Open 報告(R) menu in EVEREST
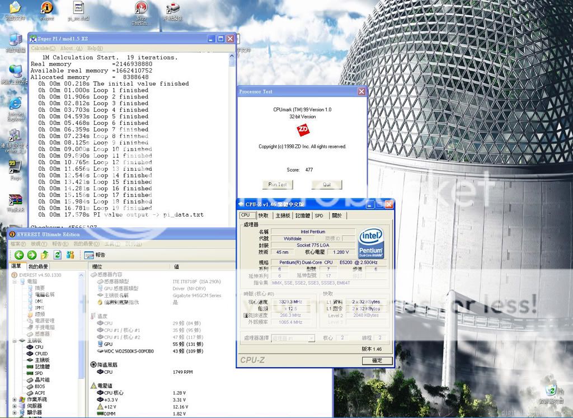Screen dimensions: 573x418 [x=60, y=244]
